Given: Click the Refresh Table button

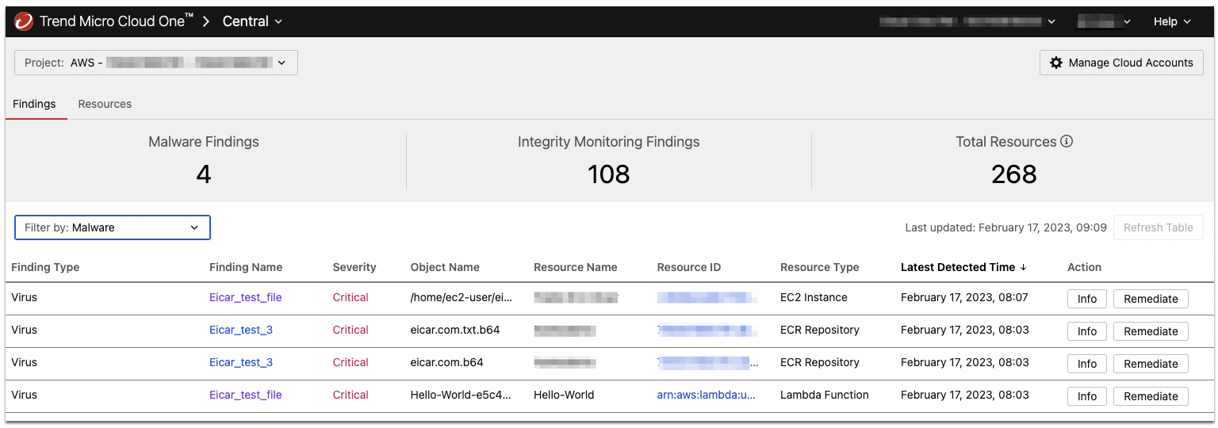Looking at the screenshot, I should tap(1158, 227).
